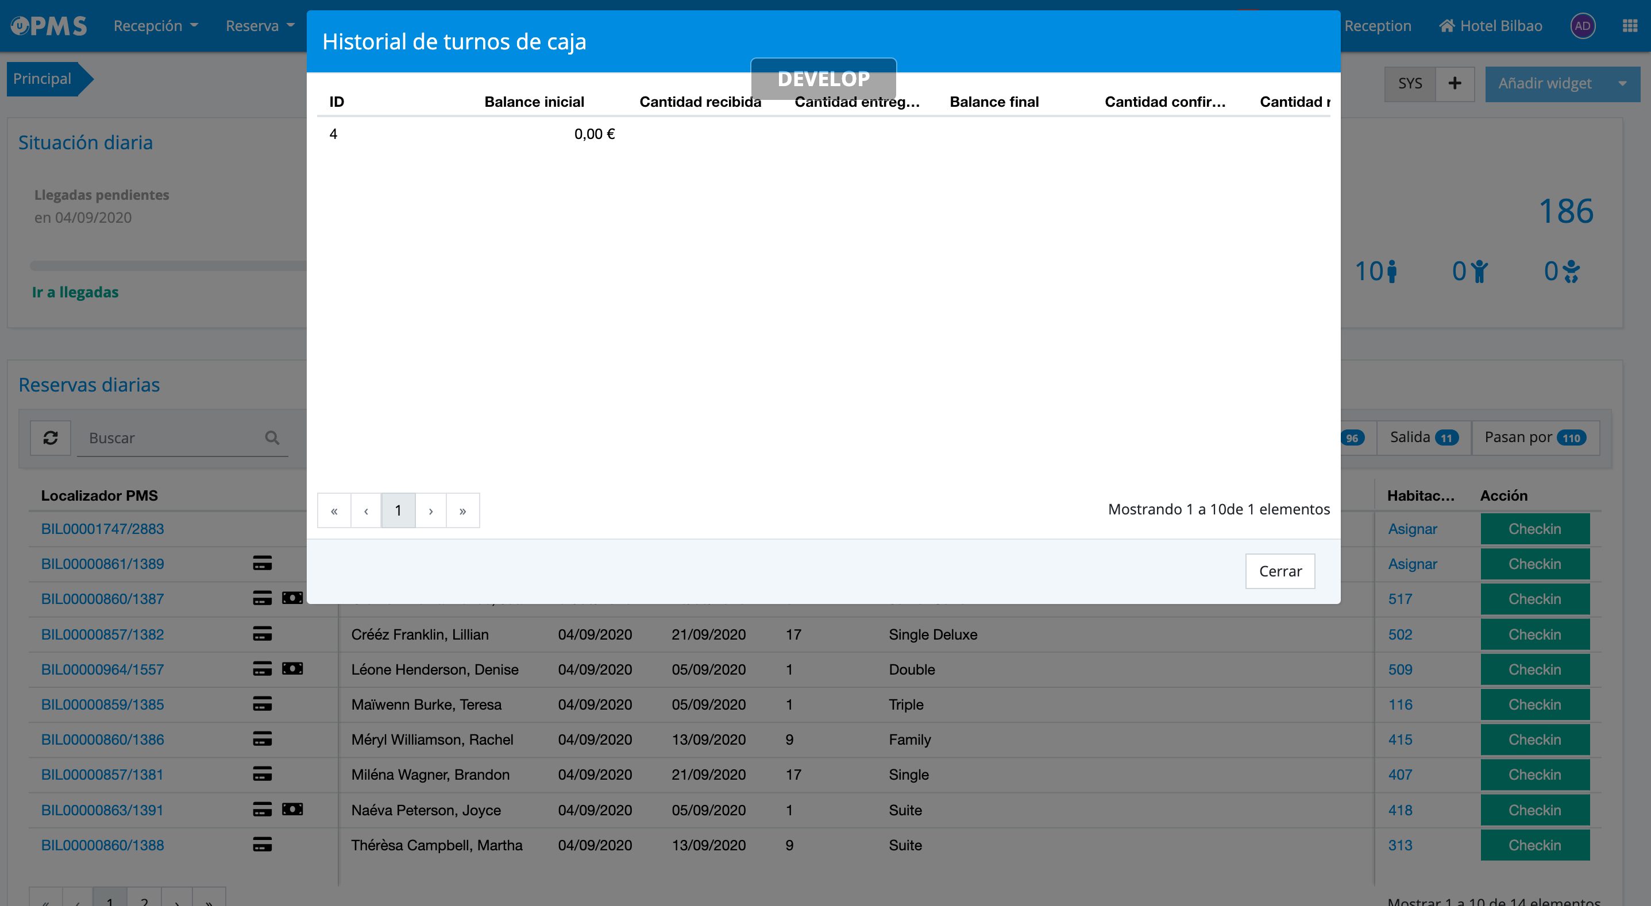Image resolution: width=1651 pixels, height=906 pixels.
Task: Open the Reserva dropdown menu
Action: (260, 26)
